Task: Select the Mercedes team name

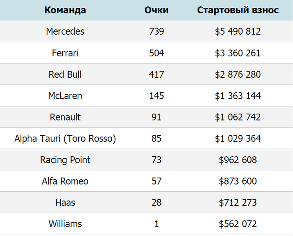Action: pos(65,31)
